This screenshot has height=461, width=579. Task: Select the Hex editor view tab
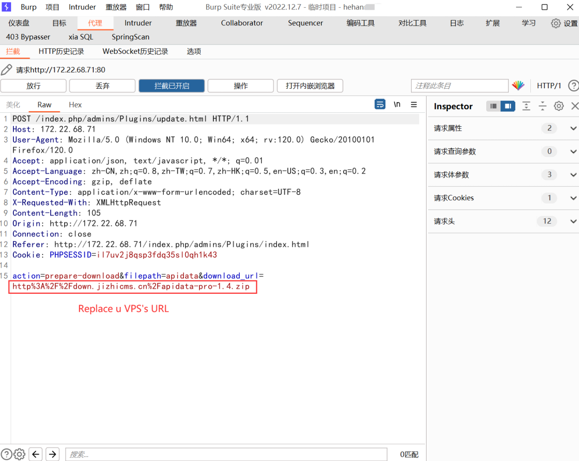point(75,105)
